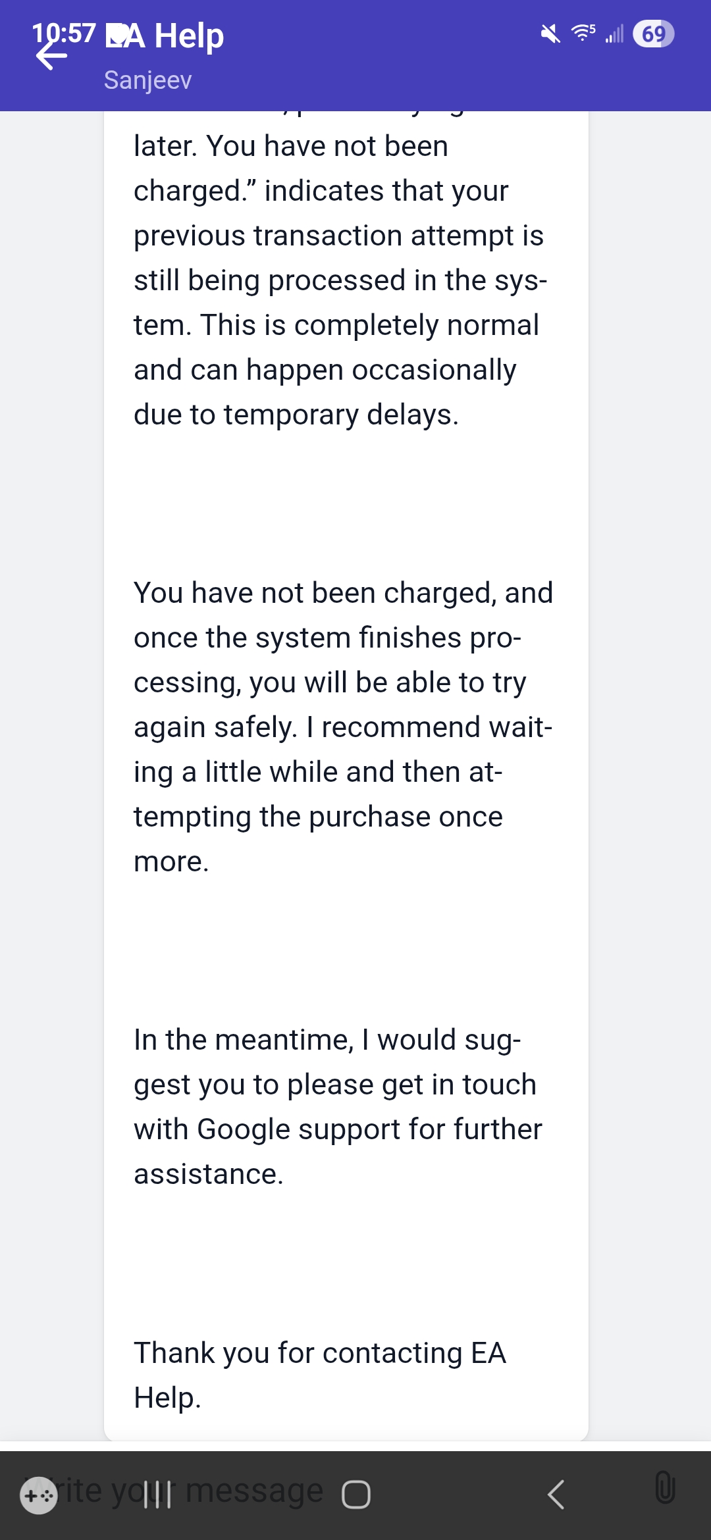Tap the agent name 'Sanjeev'

(x=147, y=80)
